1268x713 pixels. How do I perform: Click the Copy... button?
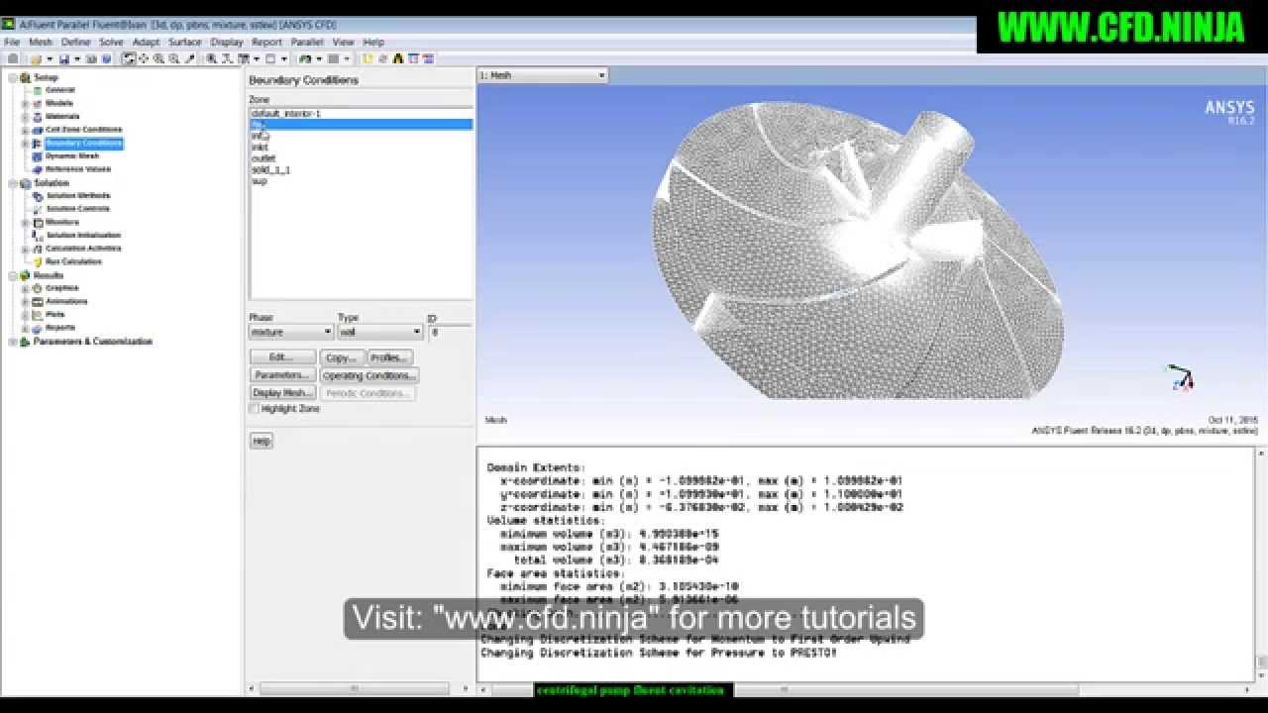(x=342, y=357)
